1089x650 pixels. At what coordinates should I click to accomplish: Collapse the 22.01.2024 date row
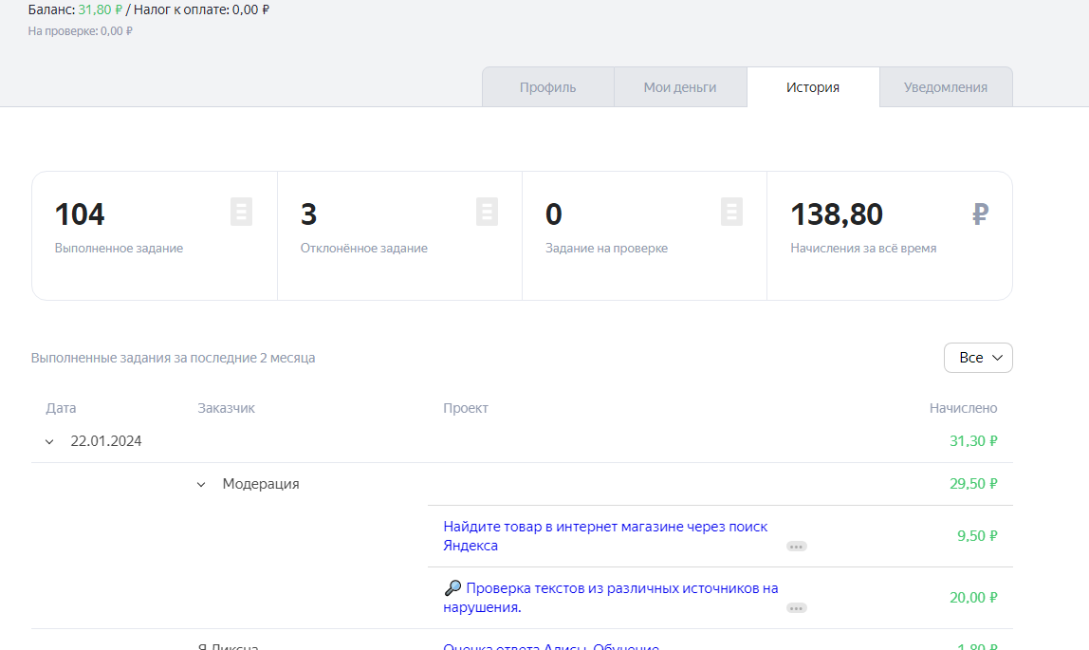click(x=49, y=441)
